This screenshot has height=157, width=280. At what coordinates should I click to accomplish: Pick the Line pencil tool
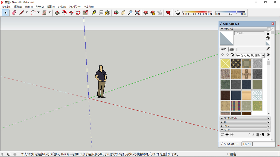pyautogui.click(x=22, y=13)
